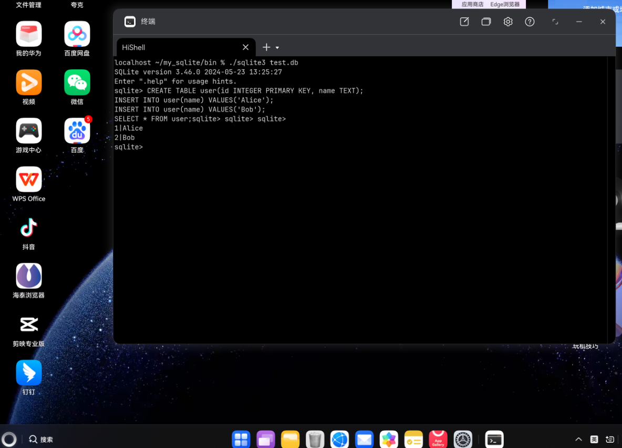This screenshot has height=448, width=622.
Task: Open the terminal settings gear
Action: click(x=507, y=22)
